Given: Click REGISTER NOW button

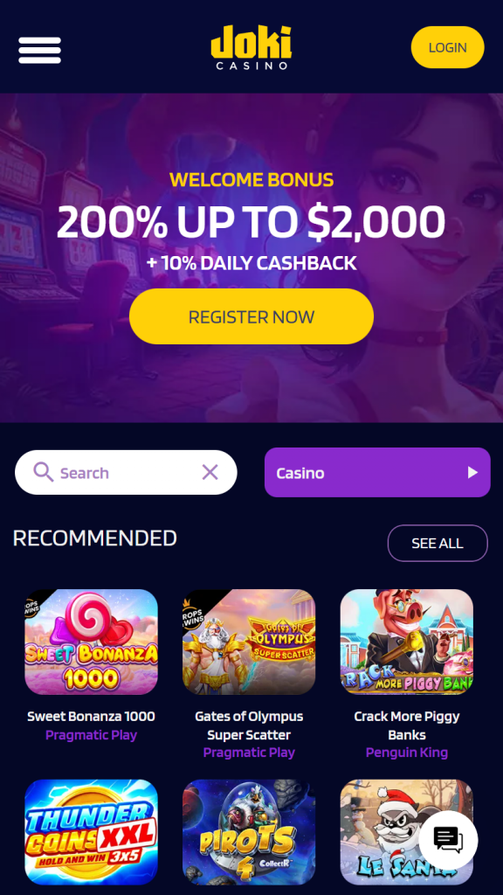Looking at the screenshot, I should (251, 316).
